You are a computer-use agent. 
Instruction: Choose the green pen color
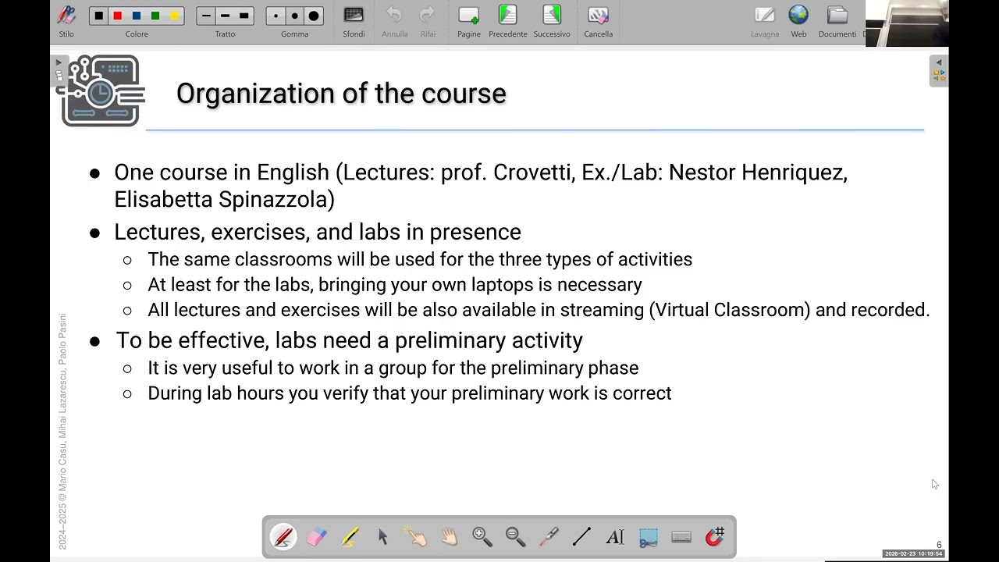(155, 16)
